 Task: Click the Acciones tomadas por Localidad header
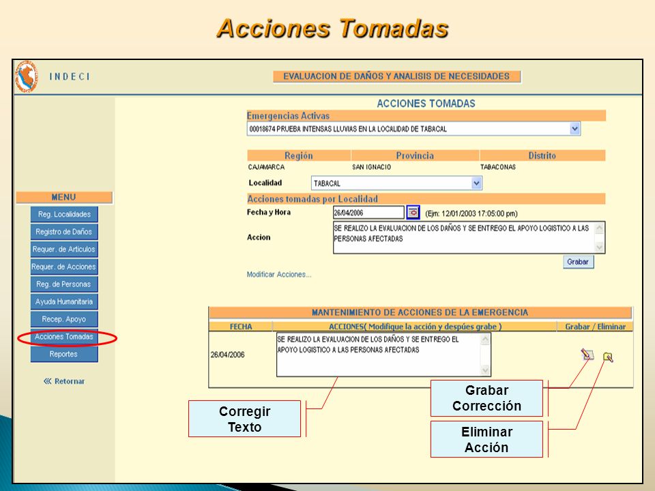[426, 198]
